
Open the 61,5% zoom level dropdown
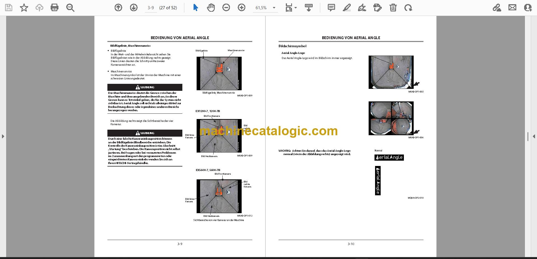click(274, 8)
